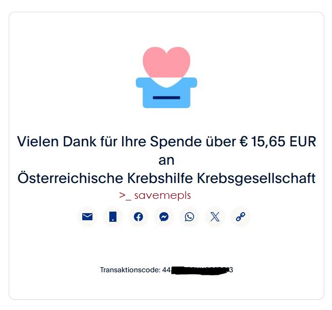332x310 pixels.
Task: Copy the share link with chain icon
Action: point(241,217)
